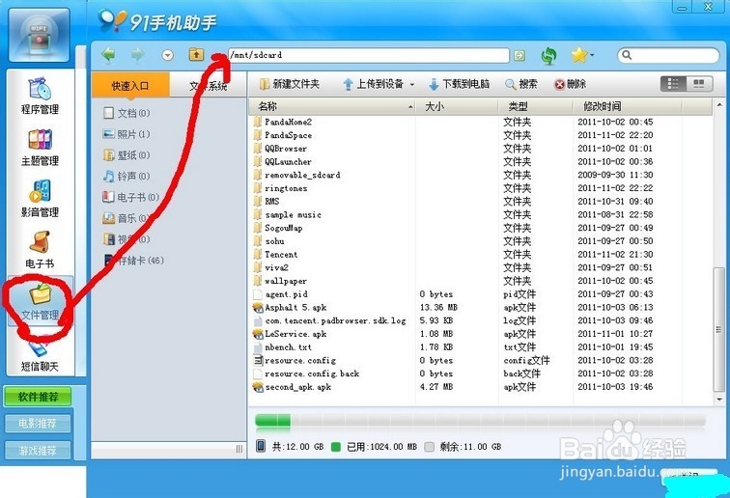This screenshot has height=498, width=730.
Task: Click the 搜索 search toolbar button
Action: (521, 84)
